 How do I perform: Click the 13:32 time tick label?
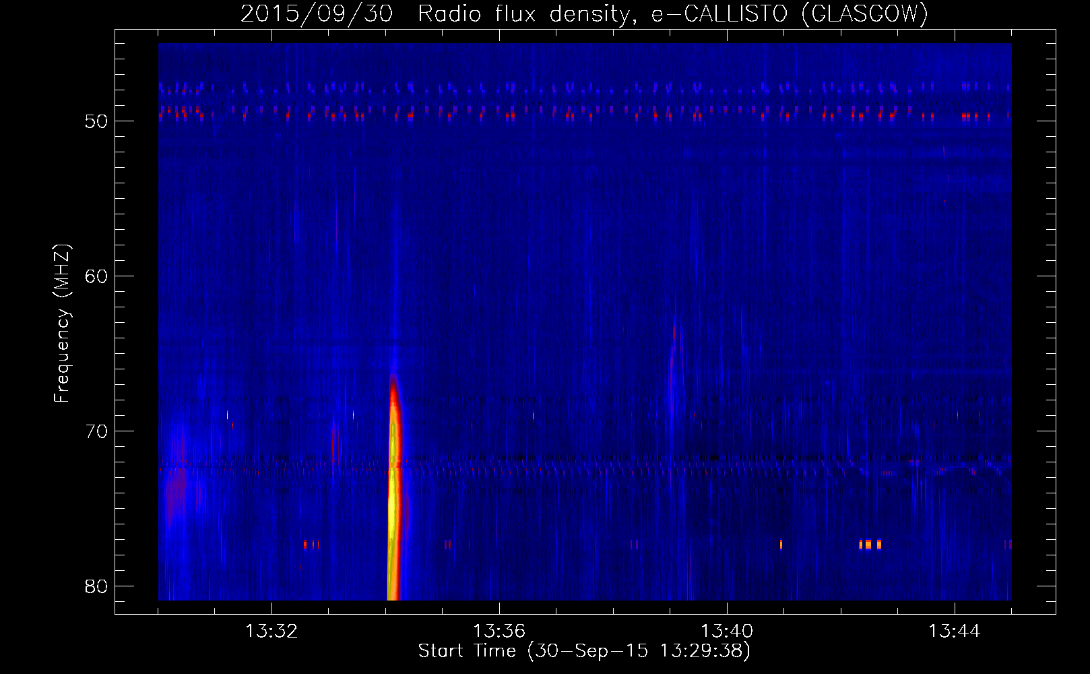271,632
